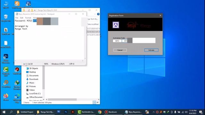Click the New Folder icon in Explorer title bar
205x115 pixels.
(32, 10)
